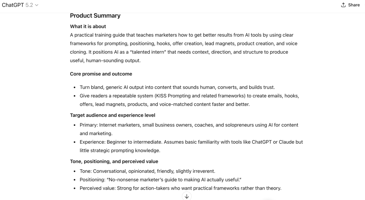This screenshot has height=200, width=365.
Task: Click the KISS Prompting bullet text
Action: pos(189,96)
